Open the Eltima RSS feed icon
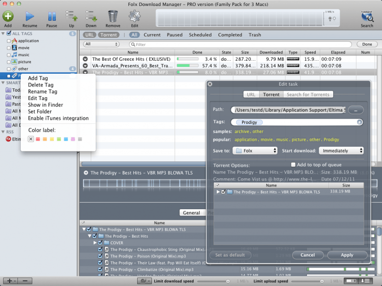The height and width of the screenshot is (286, 382). 8,139
